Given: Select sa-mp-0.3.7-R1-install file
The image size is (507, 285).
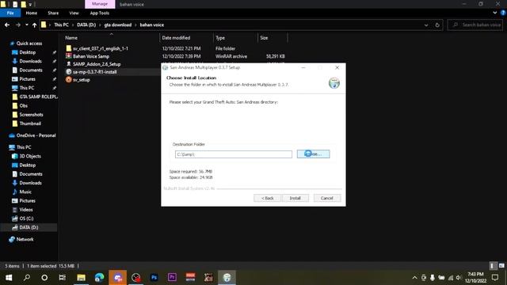Looking at the screenshot, I should 94,72.
